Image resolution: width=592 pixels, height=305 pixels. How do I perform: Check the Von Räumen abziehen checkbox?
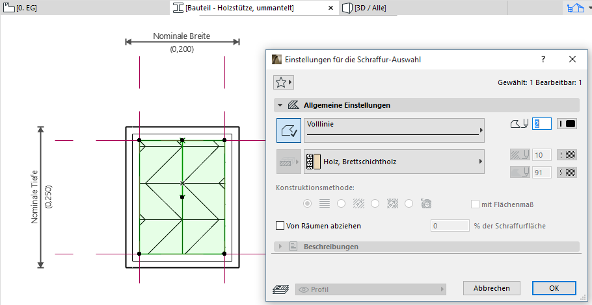pyautogui.click(x=280, y=226)
